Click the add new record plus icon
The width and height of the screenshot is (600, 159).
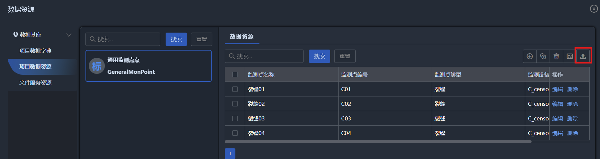[x=530, y=56]
